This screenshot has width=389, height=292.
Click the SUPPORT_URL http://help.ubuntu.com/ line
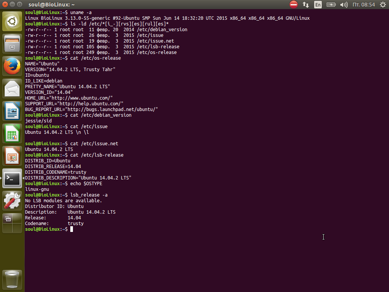(x=74, y=104)
